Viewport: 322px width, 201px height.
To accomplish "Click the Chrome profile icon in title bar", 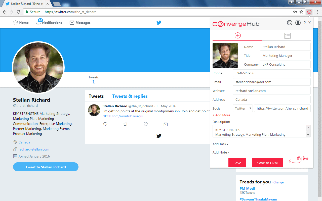I will point(292,2).
